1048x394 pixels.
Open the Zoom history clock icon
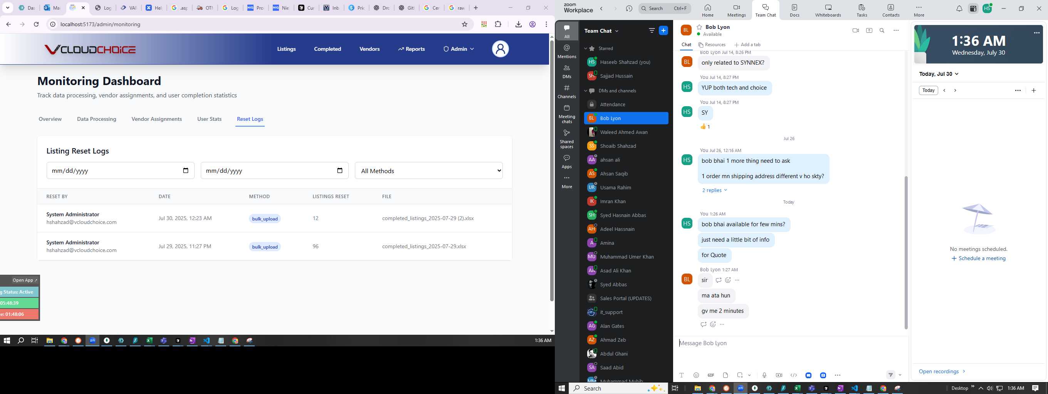tap(629, 8)
